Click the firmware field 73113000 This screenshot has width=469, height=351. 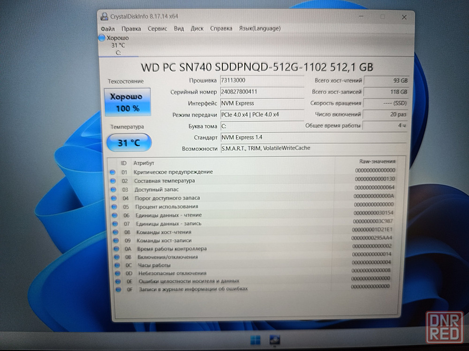262,80
